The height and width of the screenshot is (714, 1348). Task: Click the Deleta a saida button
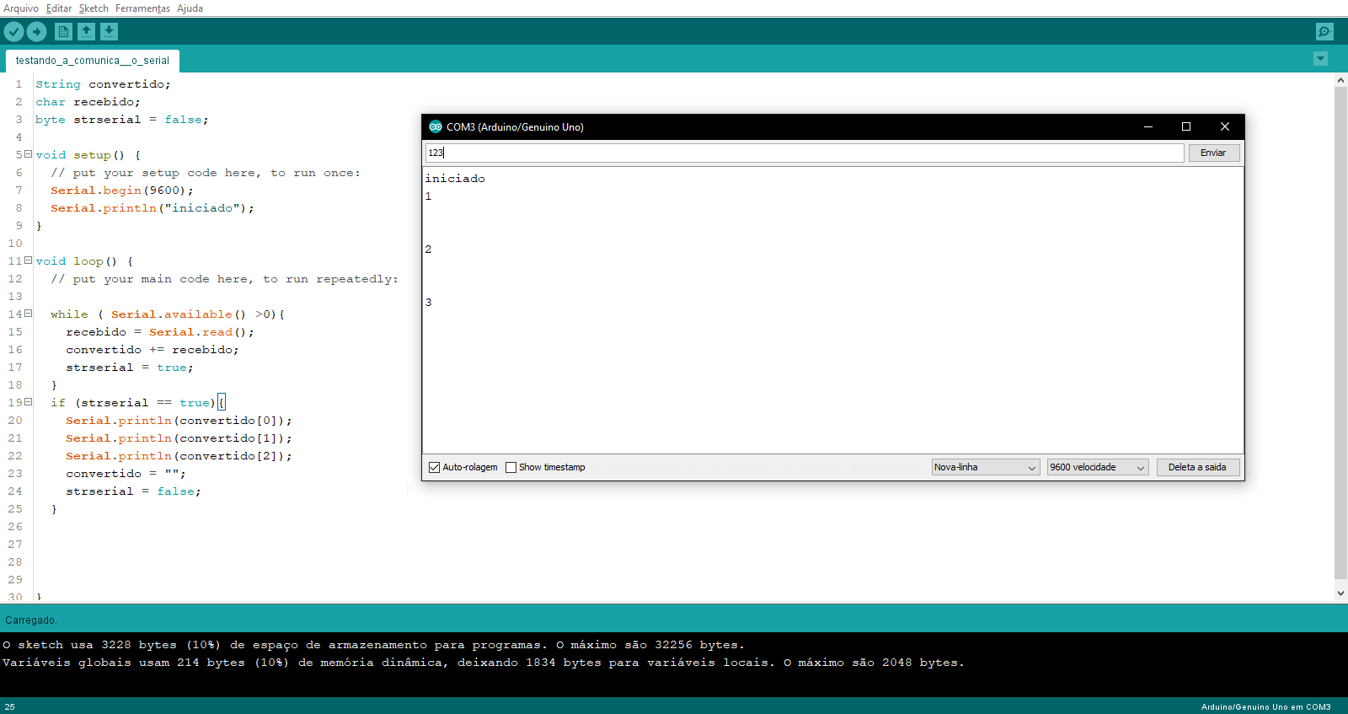click(x=1197, y=467)
